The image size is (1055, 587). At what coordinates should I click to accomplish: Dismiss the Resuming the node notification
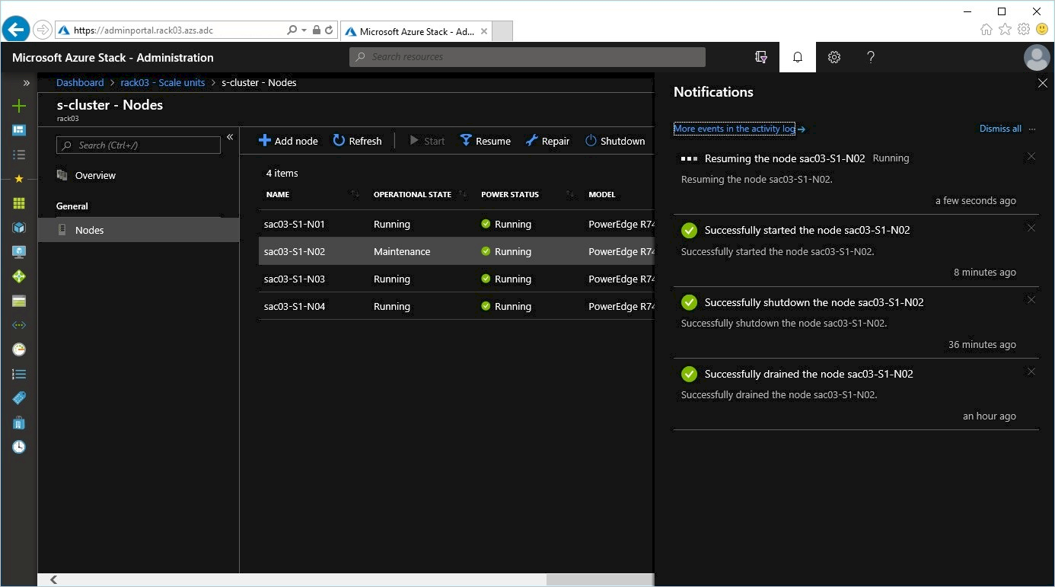tap(1031, 157)
